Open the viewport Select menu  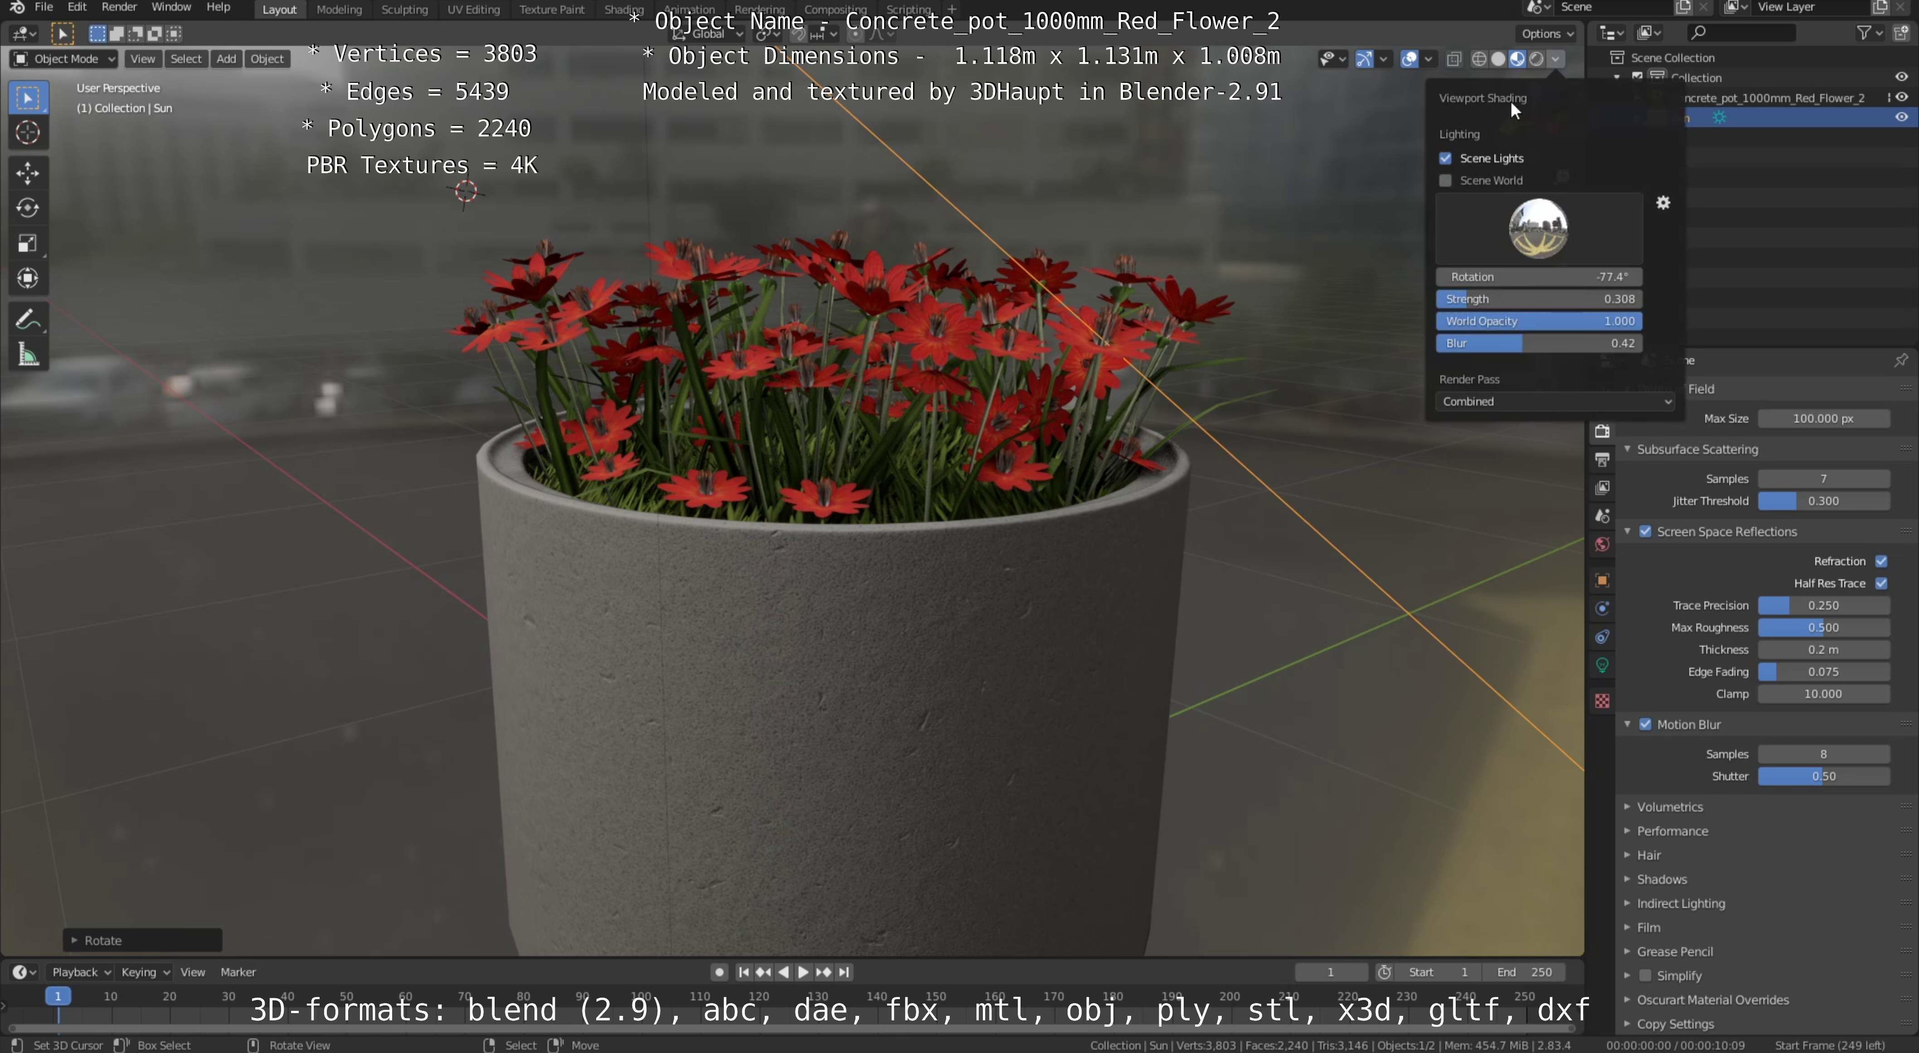click(186, 59)
